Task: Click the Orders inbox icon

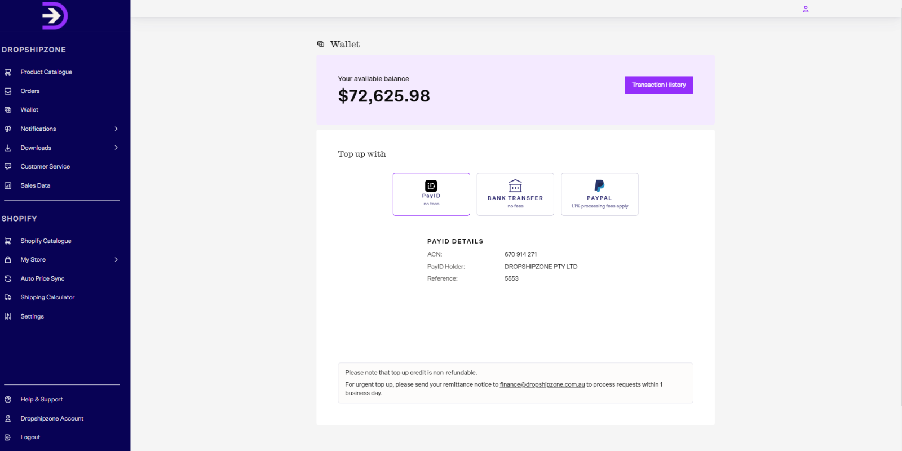Action: 8,91
